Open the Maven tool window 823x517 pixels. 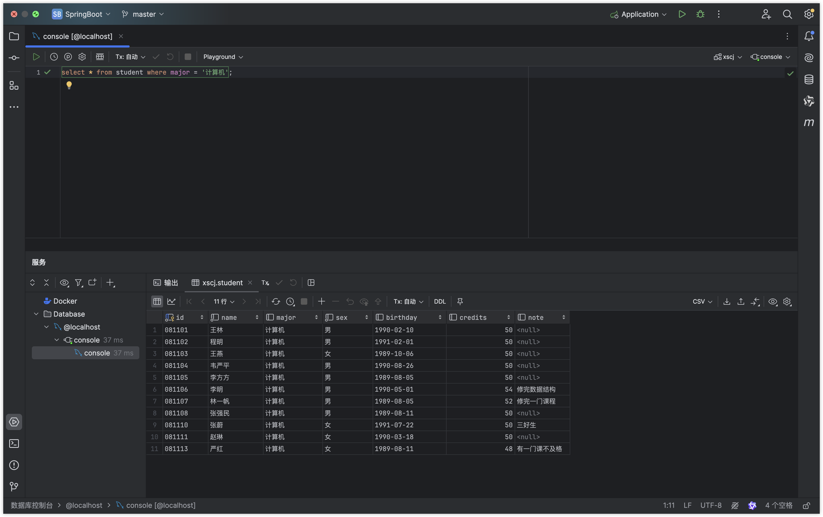coord(809,122)
